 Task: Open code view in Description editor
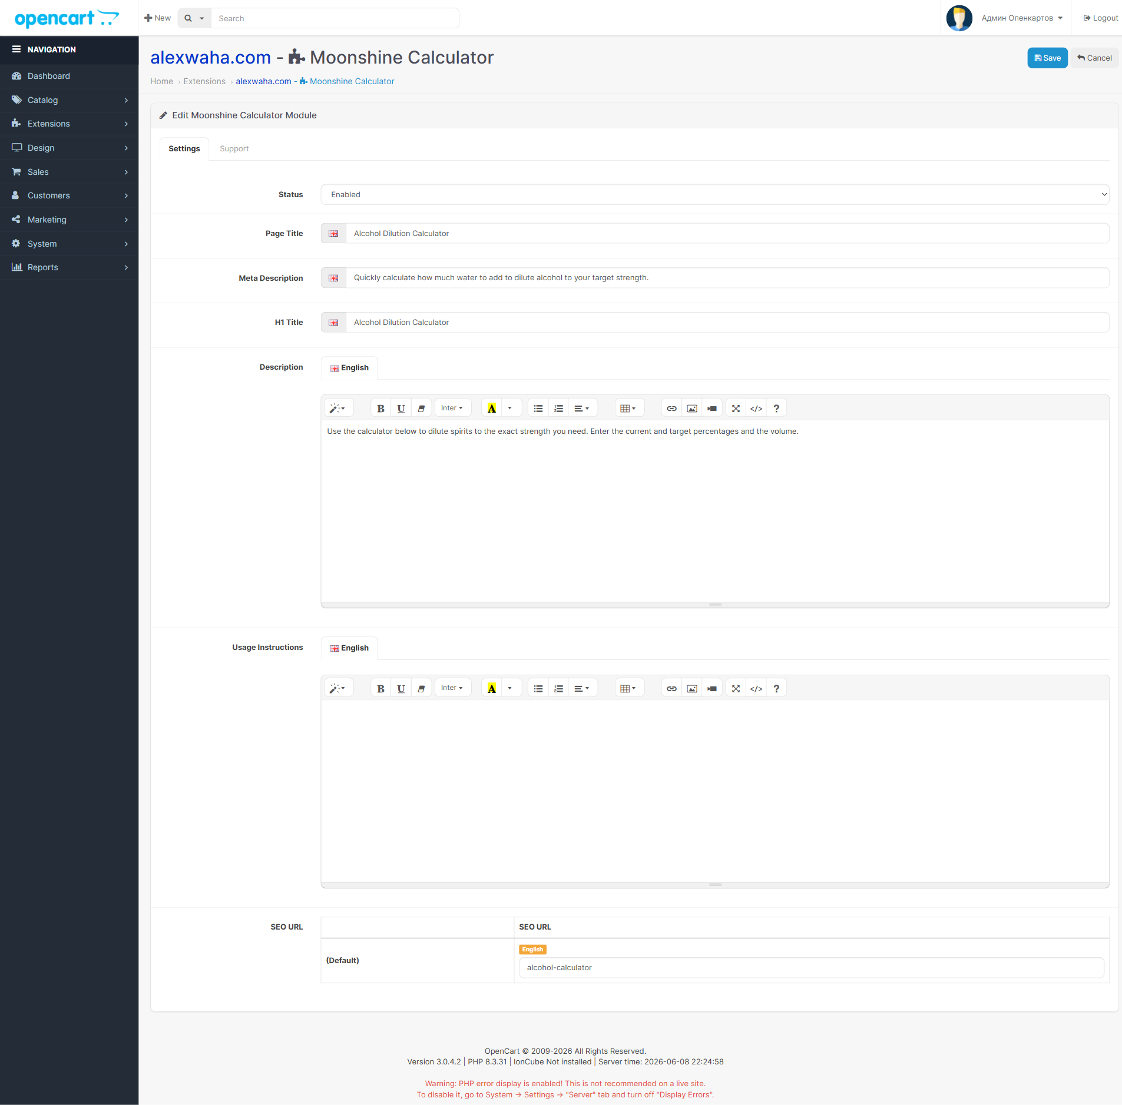756,408
